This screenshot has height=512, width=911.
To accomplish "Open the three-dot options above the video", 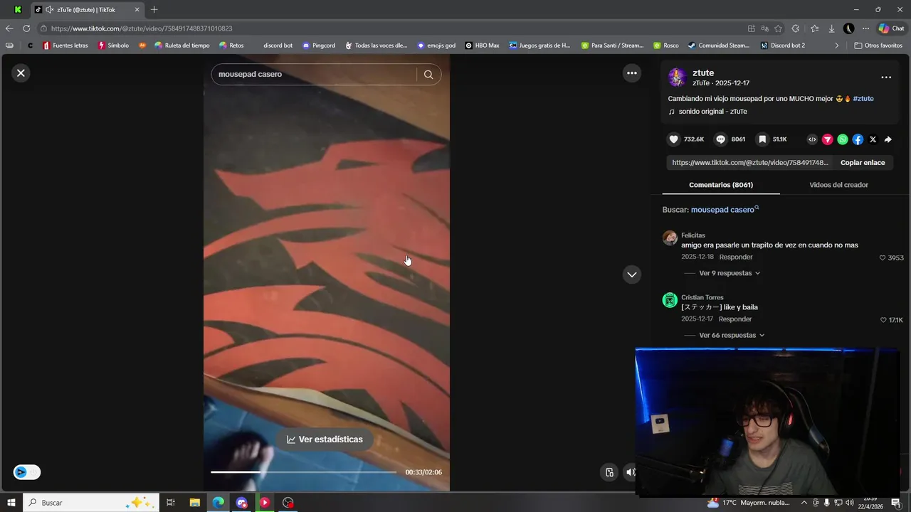I will tap(631, 73).
